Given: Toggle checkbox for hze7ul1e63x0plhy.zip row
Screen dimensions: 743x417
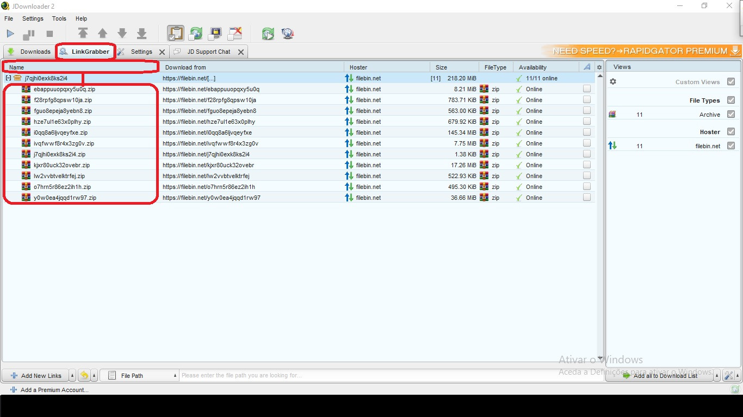Looking at the screenshot, I should click(587, 121).
